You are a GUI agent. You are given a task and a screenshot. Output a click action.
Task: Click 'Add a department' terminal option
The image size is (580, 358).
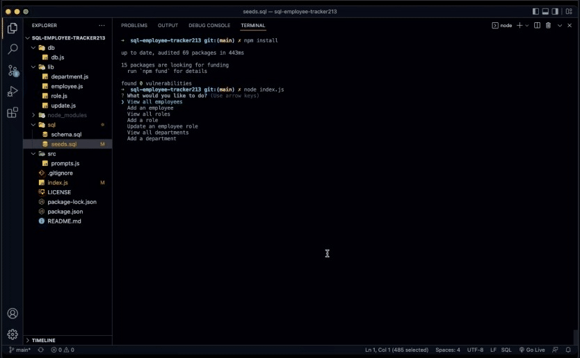click(152, 139)
